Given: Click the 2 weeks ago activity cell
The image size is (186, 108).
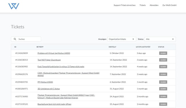Looking at the screenshot, I should pos(142,74).
